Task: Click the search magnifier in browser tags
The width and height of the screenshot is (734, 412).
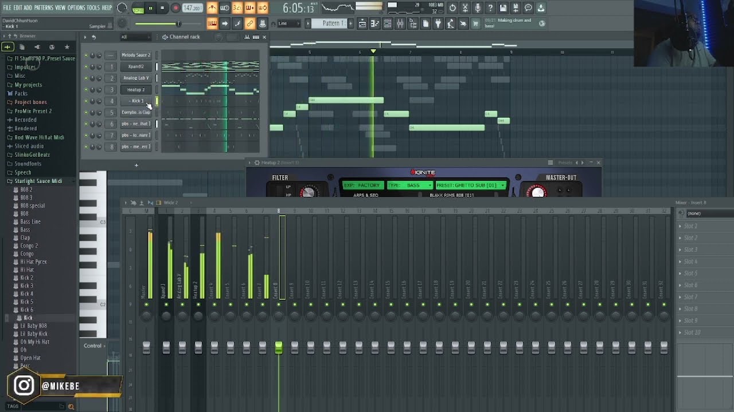Action: [x=71, y=406]
